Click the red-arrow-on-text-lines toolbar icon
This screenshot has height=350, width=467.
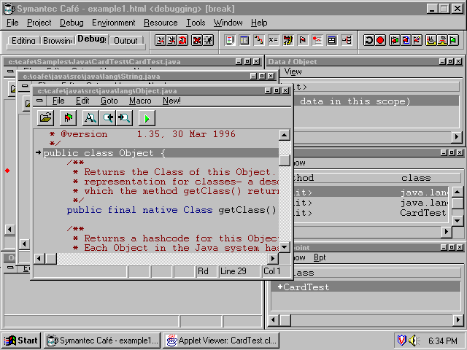(x=317, y=40)
